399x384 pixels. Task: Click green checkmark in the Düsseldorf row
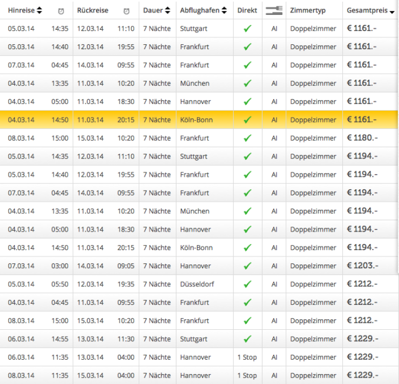tap(248, 284)
